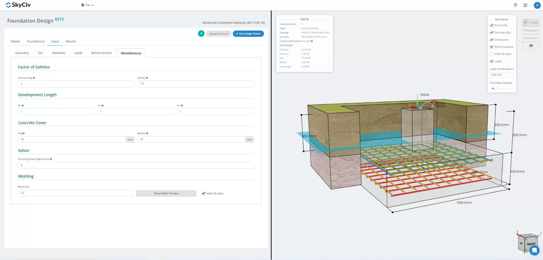
Task: Click the Mesh Size input field
Action: [75, 193]
